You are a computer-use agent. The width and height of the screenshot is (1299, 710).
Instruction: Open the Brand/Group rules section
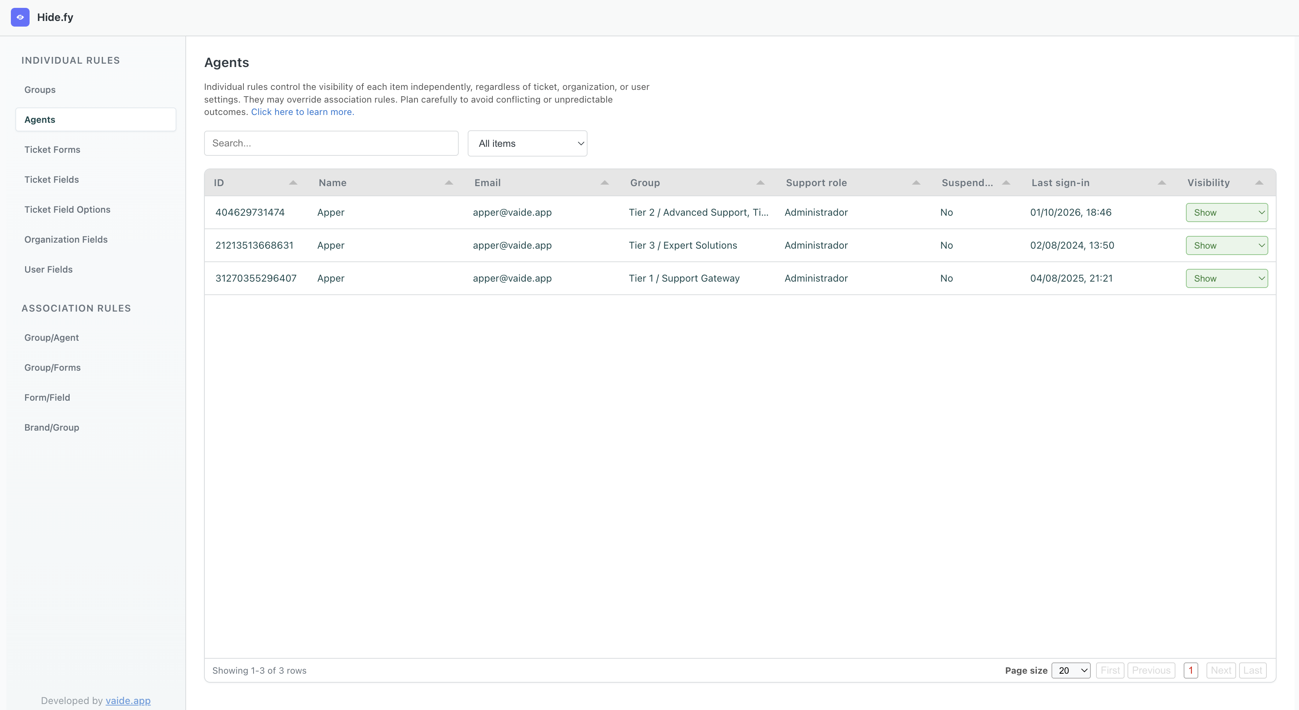(x=51, y=428)
